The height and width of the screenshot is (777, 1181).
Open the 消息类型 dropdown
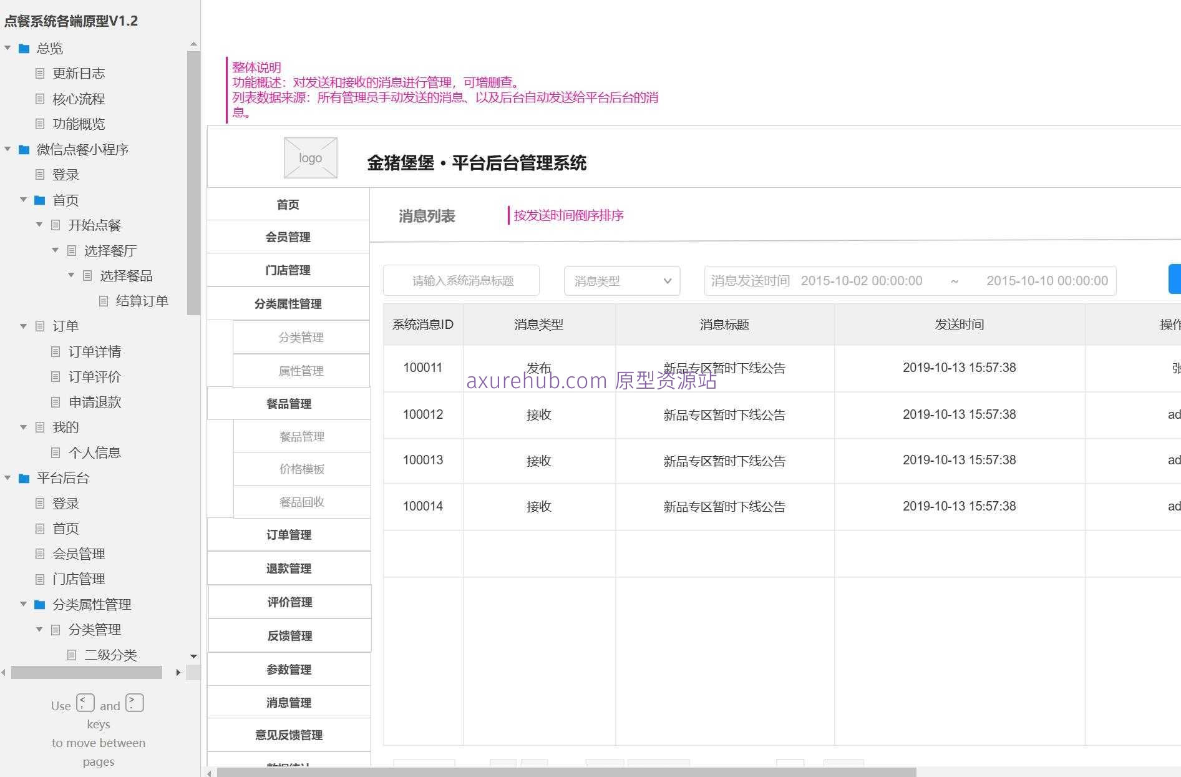(622, 281)
